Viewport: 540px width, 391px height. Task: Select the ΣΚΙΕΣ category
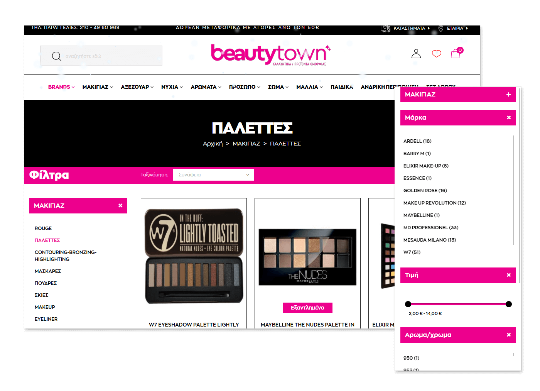42,295
